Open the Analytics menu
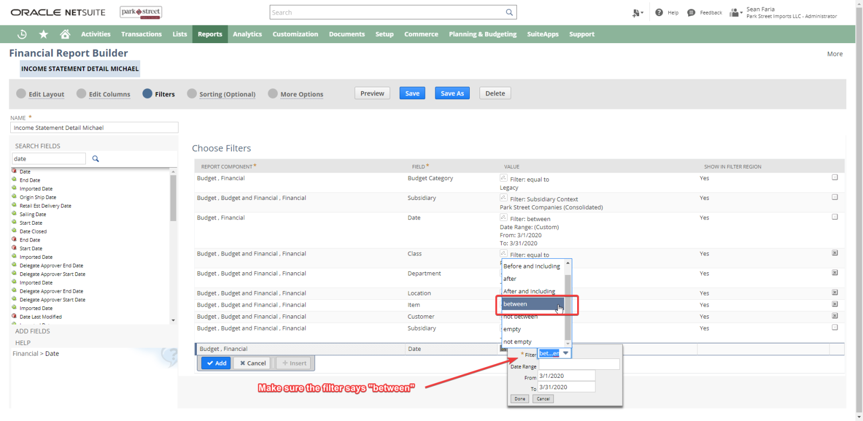Viewport: 863px width, 421px height. pyautogui.click(x=248, y=34)
